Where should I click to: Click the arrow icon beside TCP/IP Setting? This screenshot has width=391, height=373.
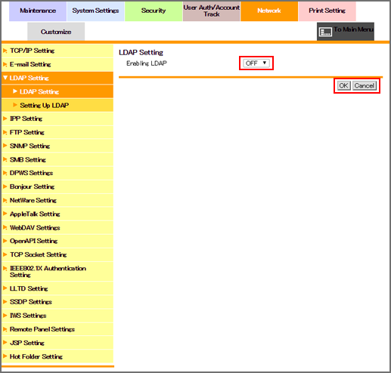click(x=5, y=51)
